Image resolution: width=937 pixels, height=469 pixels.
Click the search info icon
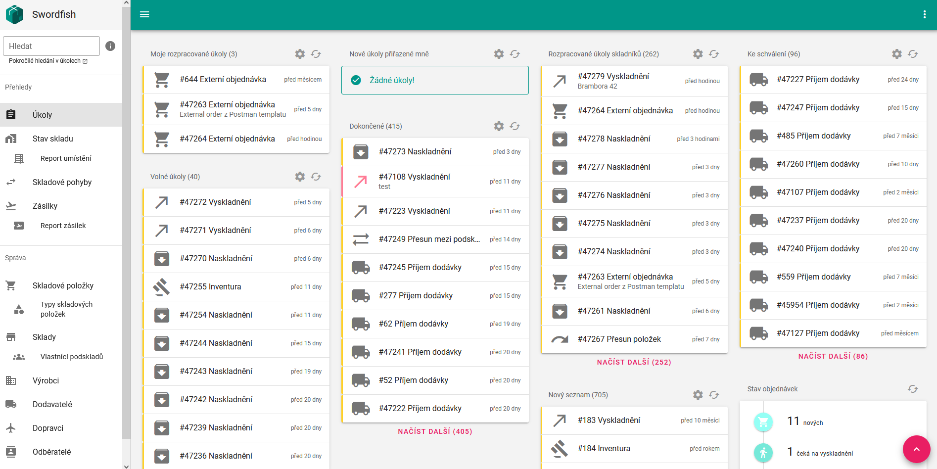pyautogui.click(x=110, y=46)
